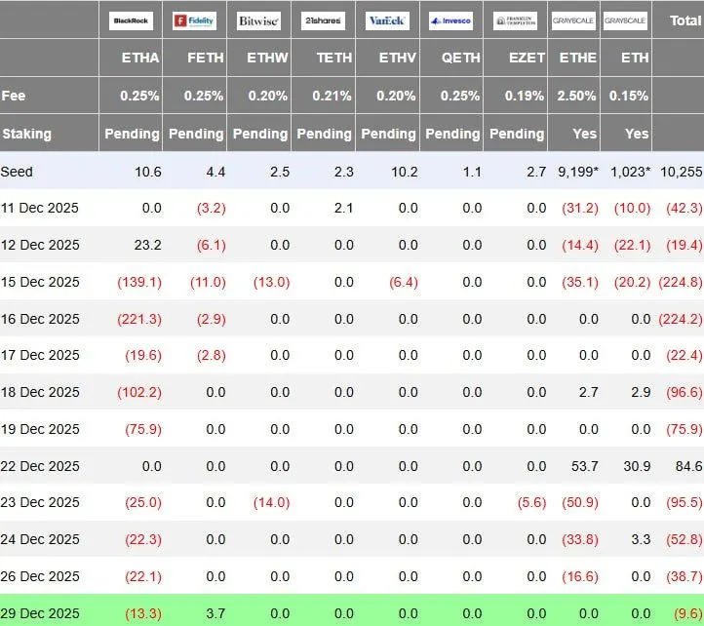Select the Total column header
Image resolution: width=704 pixels, height=626 pixels.
click(x=682, y=20)
